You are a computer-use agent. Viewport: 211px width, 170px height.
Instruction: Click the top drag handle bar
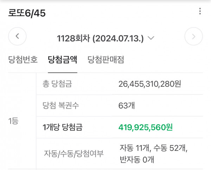105,1
